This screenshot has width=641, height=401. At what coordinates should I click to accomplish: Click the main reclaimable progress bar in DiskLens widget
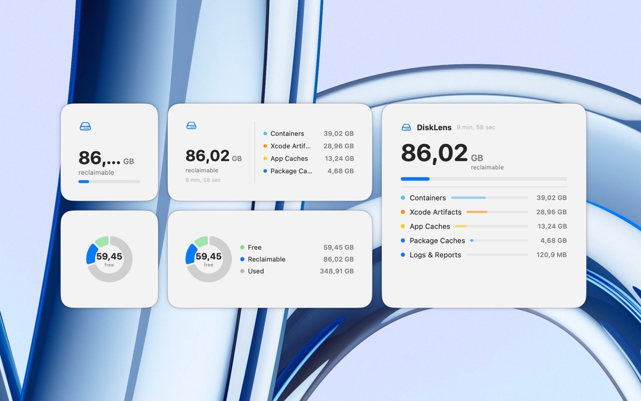[x=484, y=179]
